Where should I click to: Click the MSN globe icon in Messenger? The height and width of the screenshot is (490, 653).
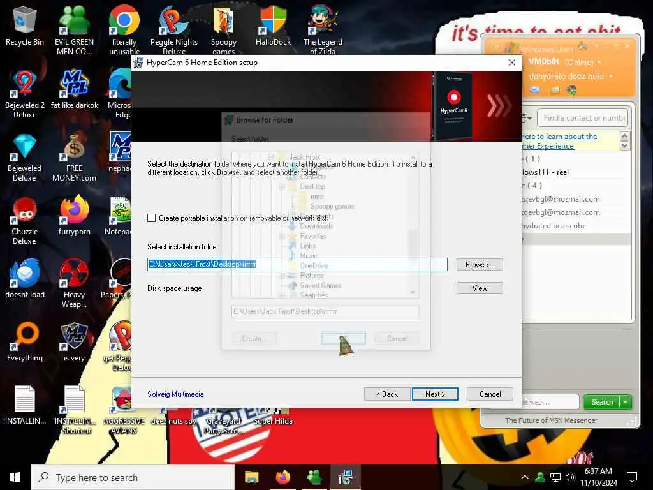click(571, 90)
